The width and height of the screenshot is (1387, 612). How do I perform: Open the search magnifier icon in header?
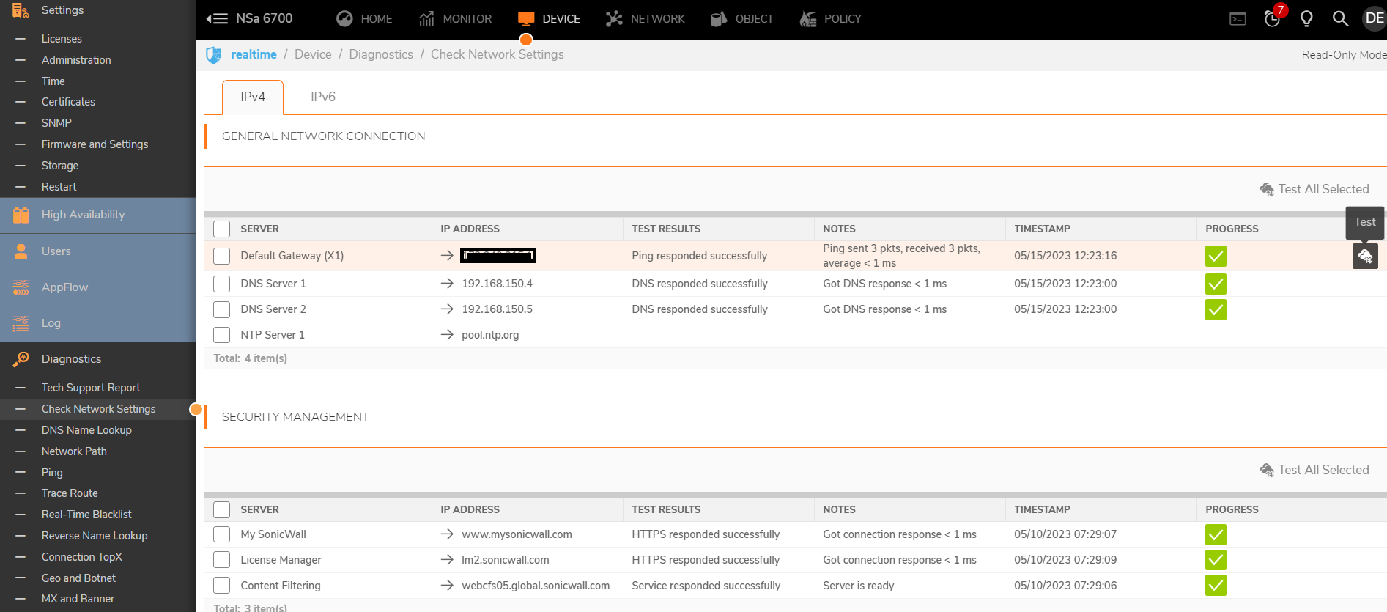point(1340,19)
